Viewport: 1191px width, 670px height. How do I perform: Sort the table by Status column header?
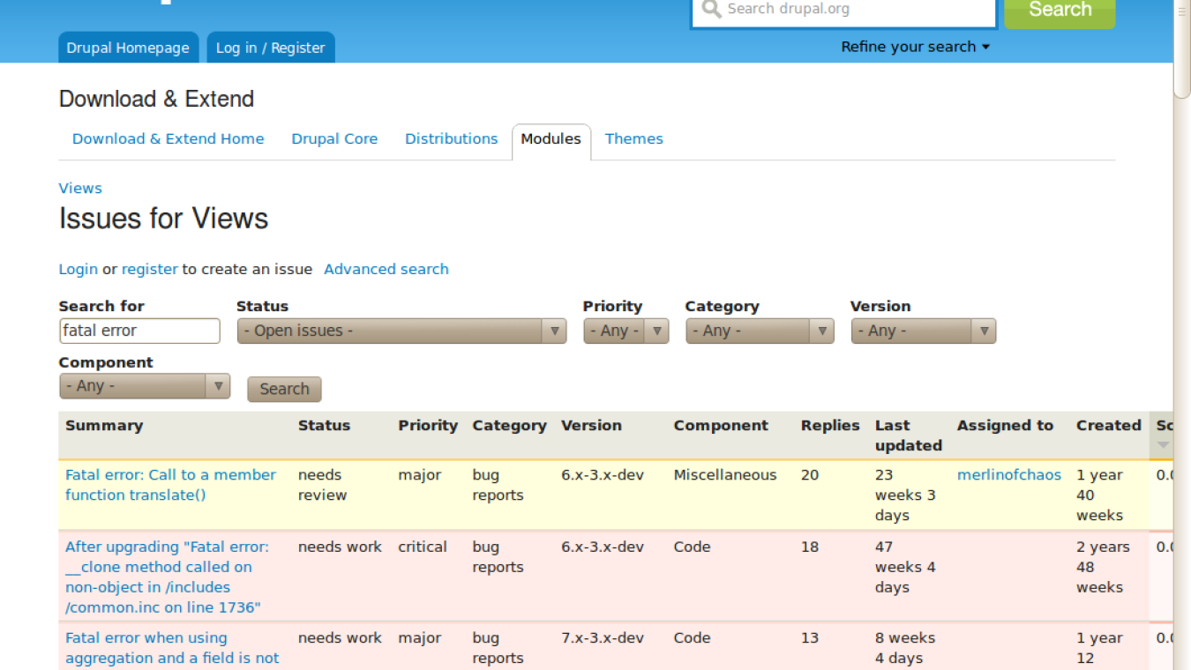pyautogui.click(x=324, y=425)
